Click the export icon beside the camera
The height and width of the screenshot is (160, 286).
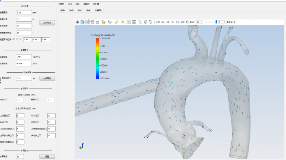pos(82,22)
